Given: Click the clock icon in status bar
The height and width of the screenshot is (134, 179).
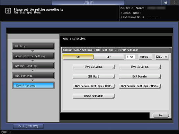Looking at the screenshot, I should pos(2,132).
